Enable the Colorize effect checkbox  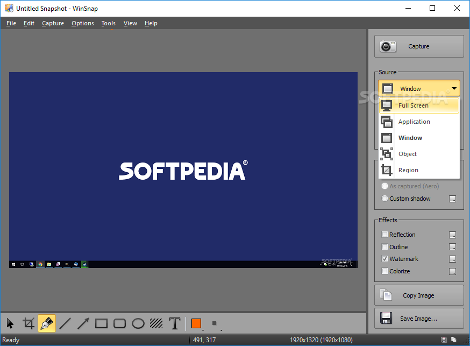[385, 271]
